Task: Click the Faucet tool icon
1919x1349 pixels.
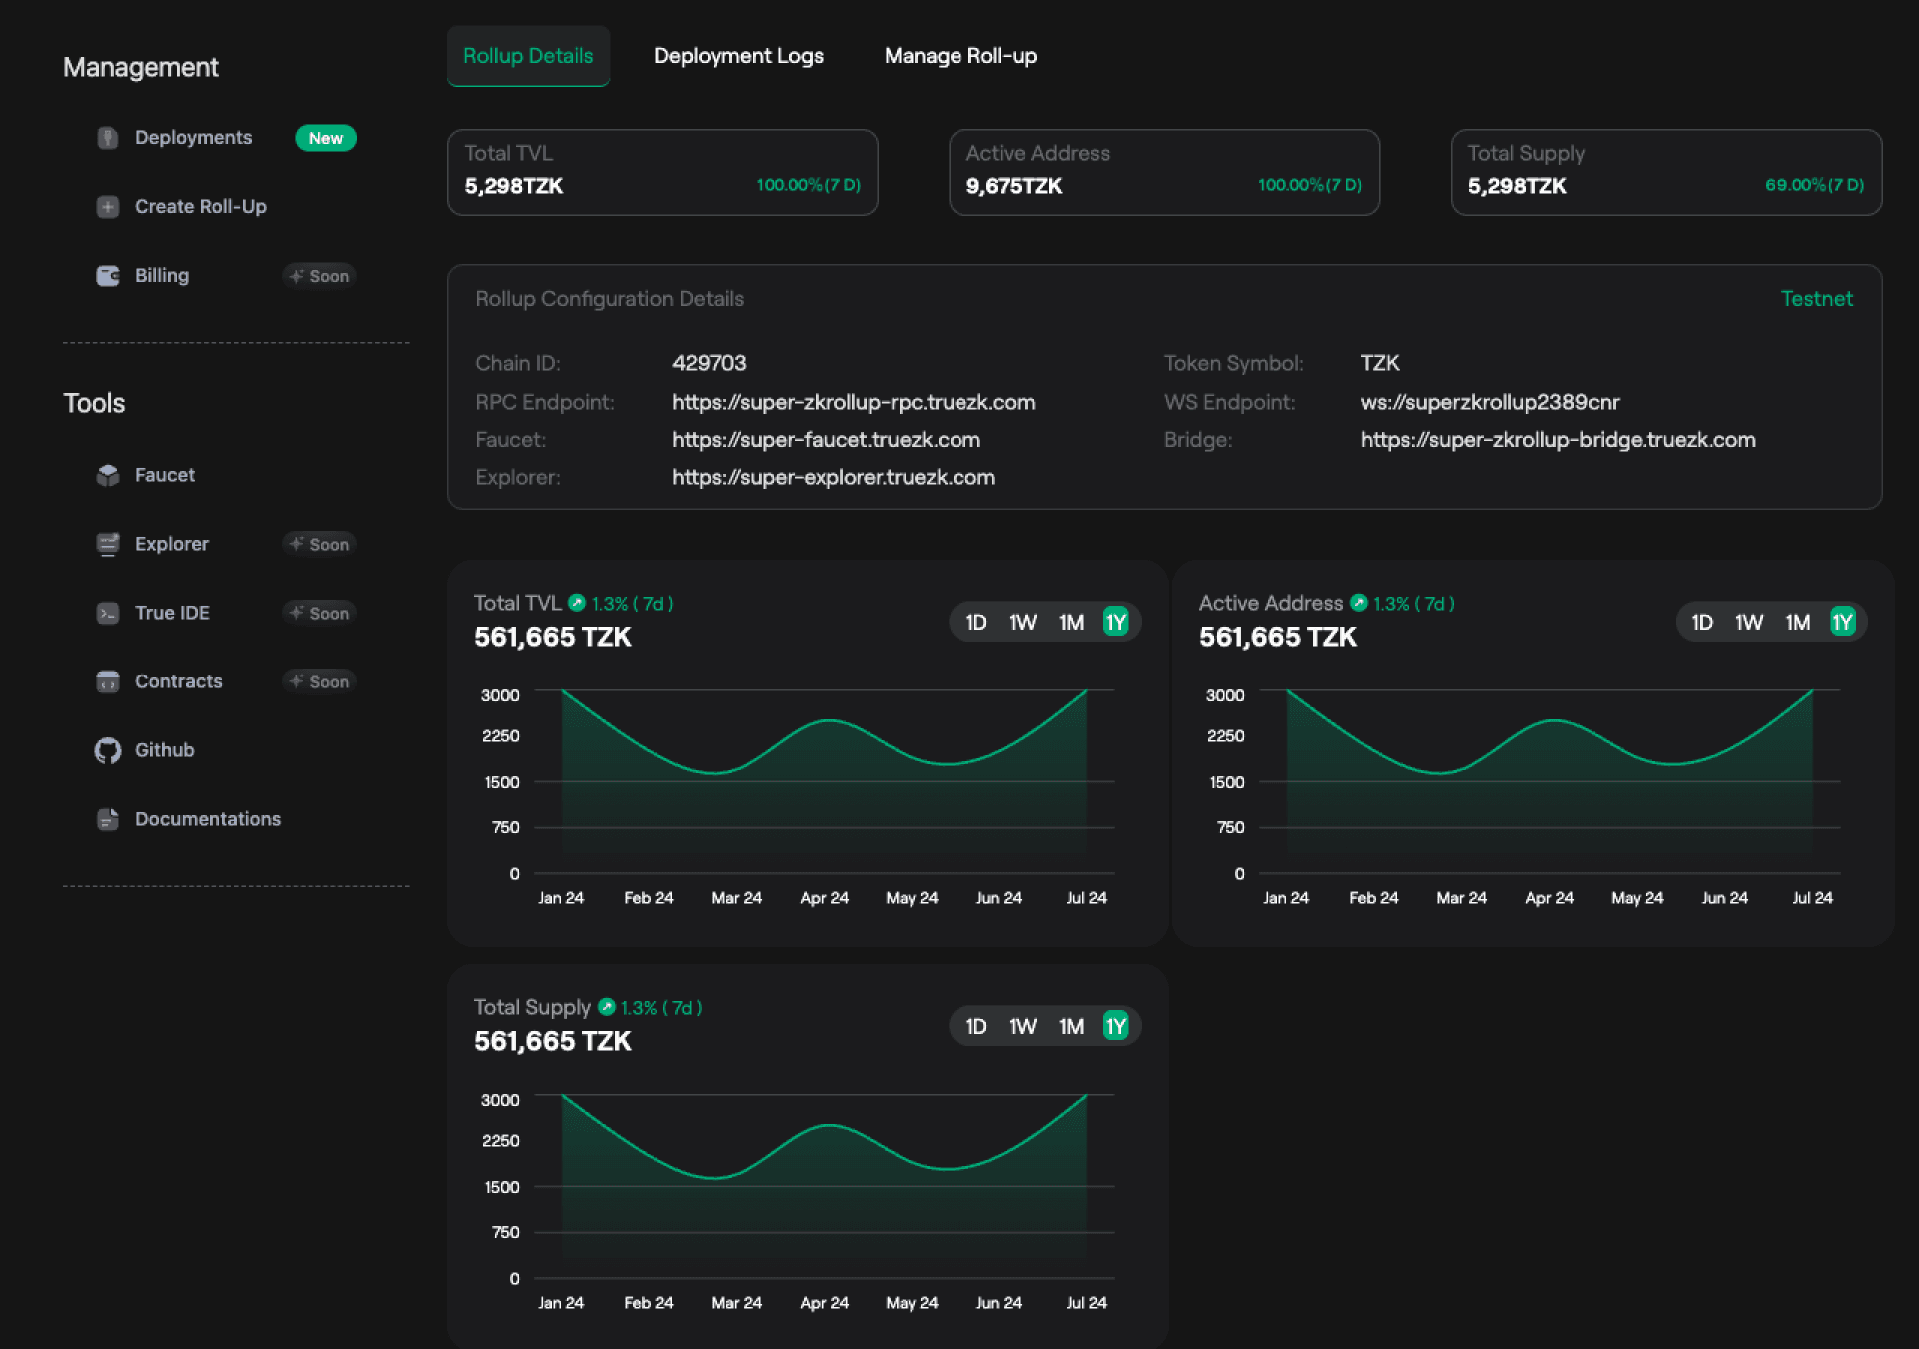Action: pos(110,475)
